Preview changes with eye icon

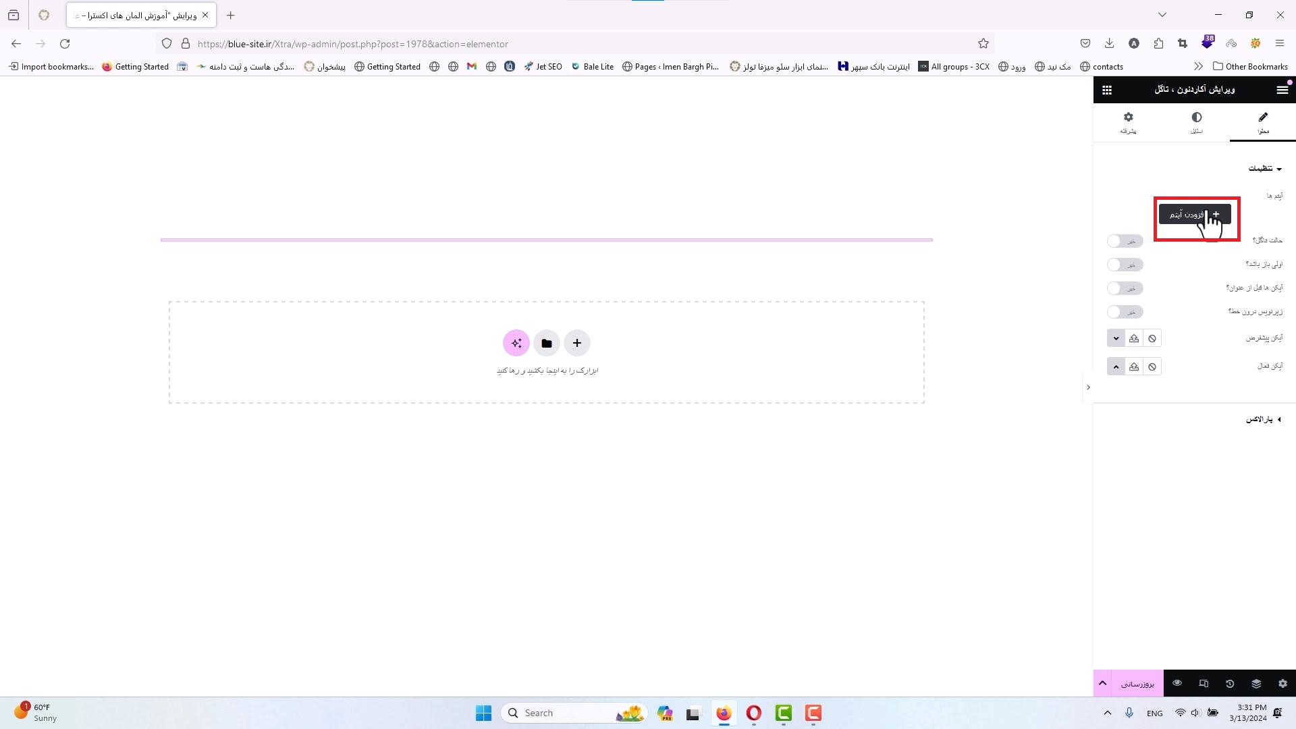(1177, 683)
